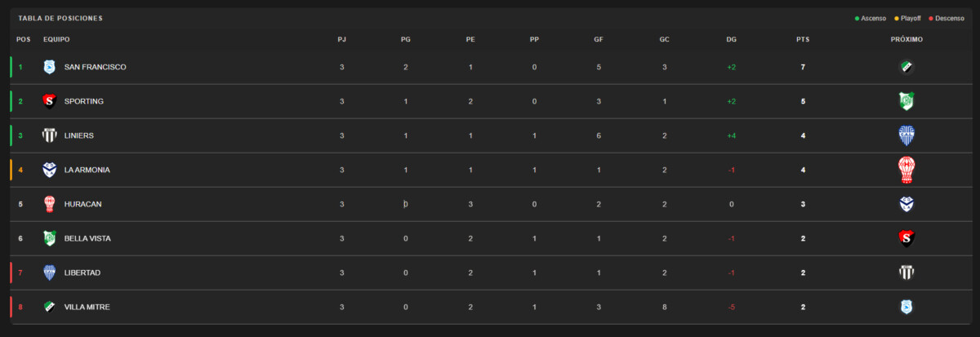
Task: Click Huracan's red balloon crest in team column
Action: (49, 204)
